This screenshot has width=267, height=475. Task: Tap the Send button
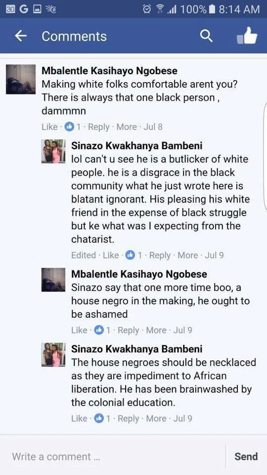246,456
